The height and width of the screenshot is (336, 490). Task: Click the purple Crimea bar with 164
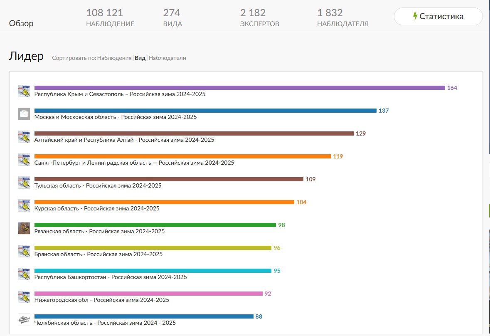[x=240, y=88]
